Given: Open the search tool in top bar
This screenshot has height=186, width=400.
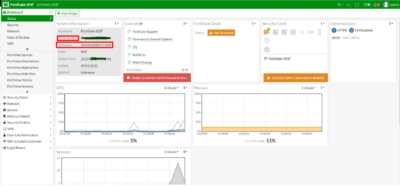Looking at the screenshot, I should coord(340,5).
